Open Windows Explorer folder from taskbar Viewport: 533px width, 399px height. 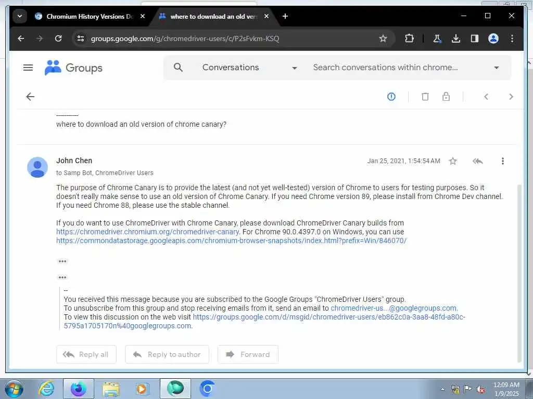tap(111, 389)
